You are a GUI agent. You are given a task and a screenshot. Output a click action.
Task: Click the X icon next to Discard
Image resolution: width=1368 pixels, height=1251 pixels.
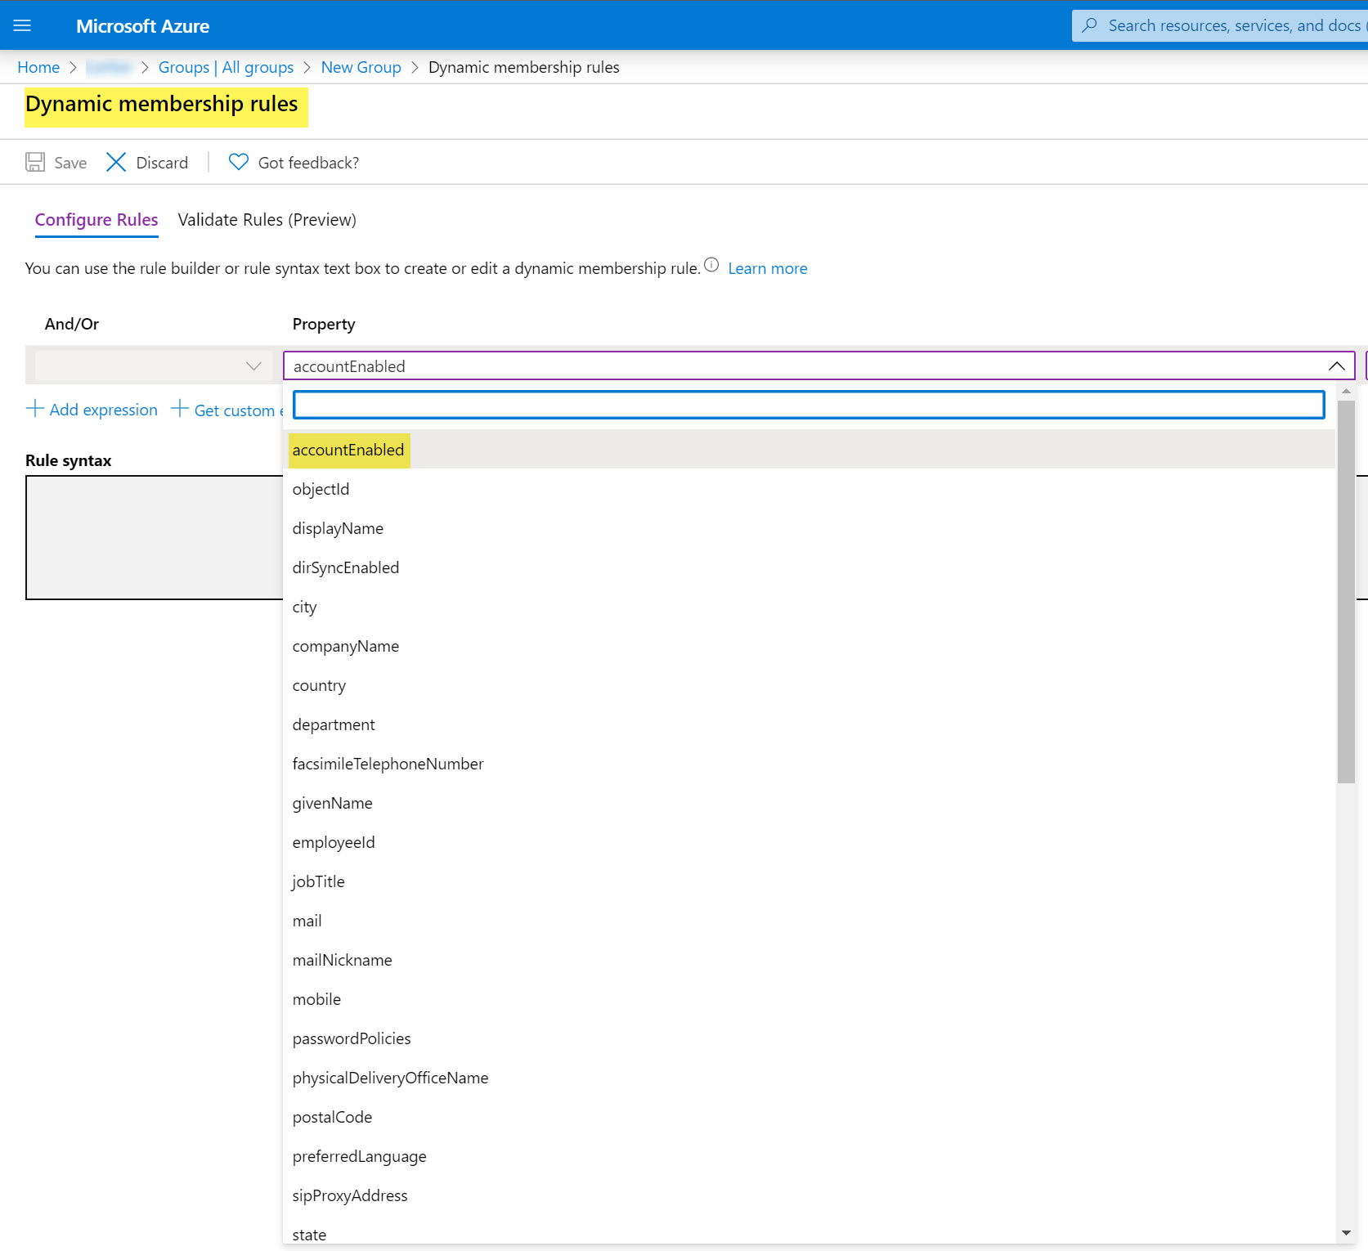click(x=116, y=162)
